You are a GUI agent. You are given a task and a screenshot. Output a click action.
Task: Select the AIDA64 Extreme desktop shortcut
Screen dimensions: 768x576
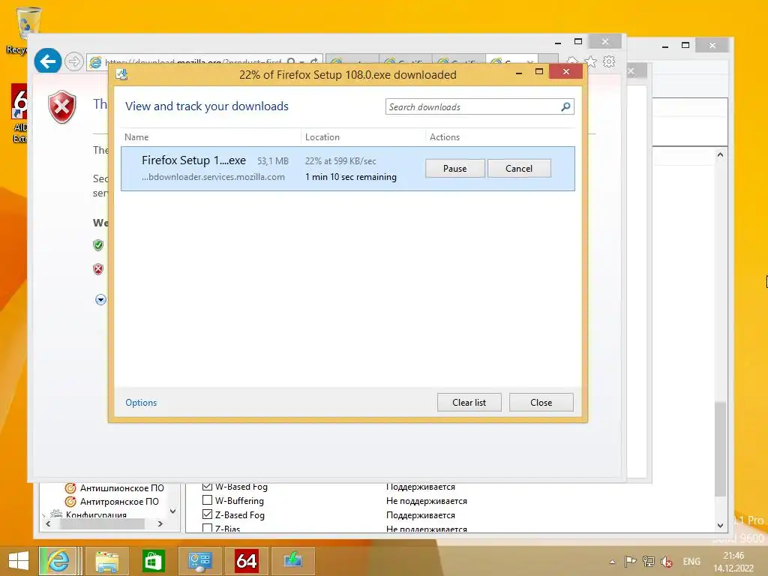pyautogui.click(x=19, y=114)
